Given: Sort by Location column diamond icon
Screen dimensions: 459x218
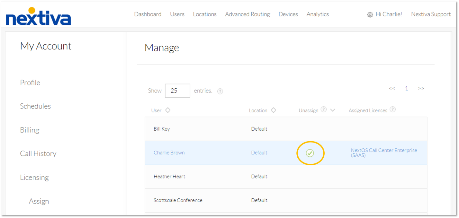Looking at the screenshot, I should coord(273,110).
